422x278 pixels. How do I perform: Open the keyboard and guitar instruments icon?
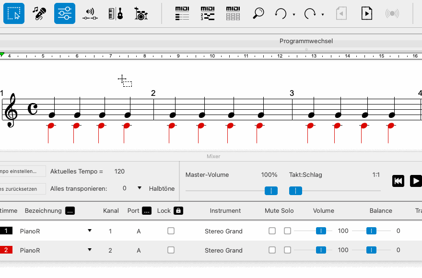115,13
